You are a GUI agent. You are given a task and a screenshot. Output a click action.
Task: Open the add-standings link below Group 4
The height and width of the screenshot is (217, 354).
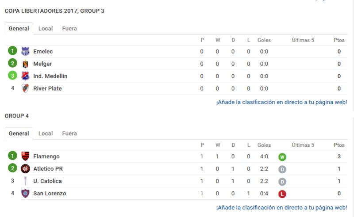[x=281, y=208]
